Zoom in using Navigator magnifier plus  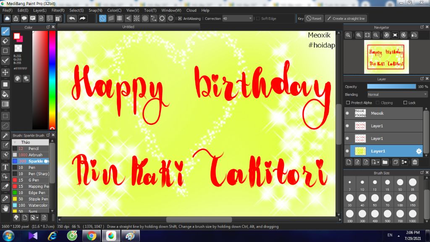pyautogui.click(x=359, y=35)
